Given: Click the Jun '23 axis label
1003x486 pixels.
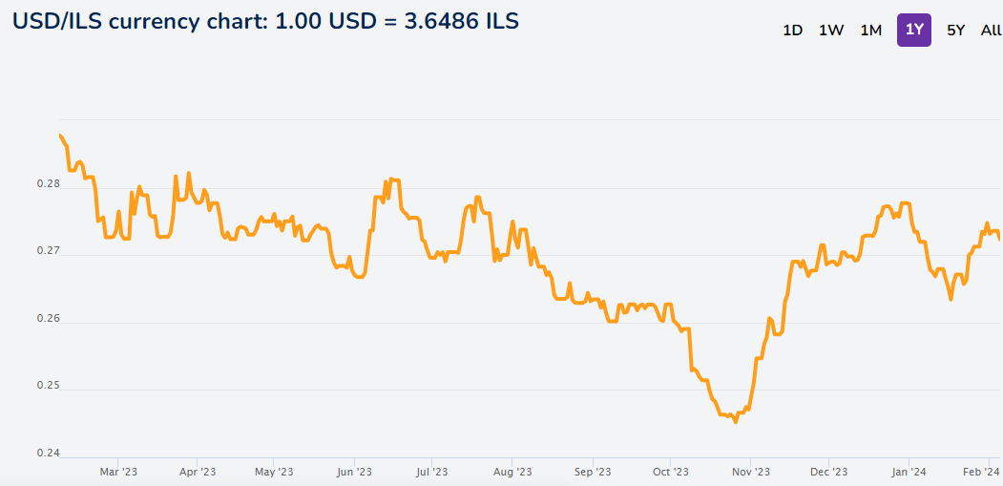Looking at the screenshot, I should 354,472.
